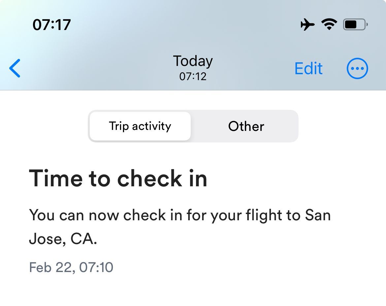
Task: Tap the Wi-Fi signal status icon
Action: 329,24
